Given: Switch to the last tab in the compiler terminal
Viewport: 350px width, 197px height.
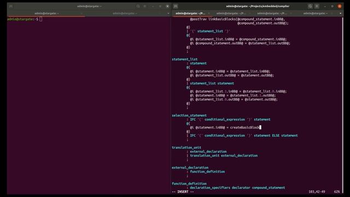Looking at the screenshot, I should click(315, 13).
